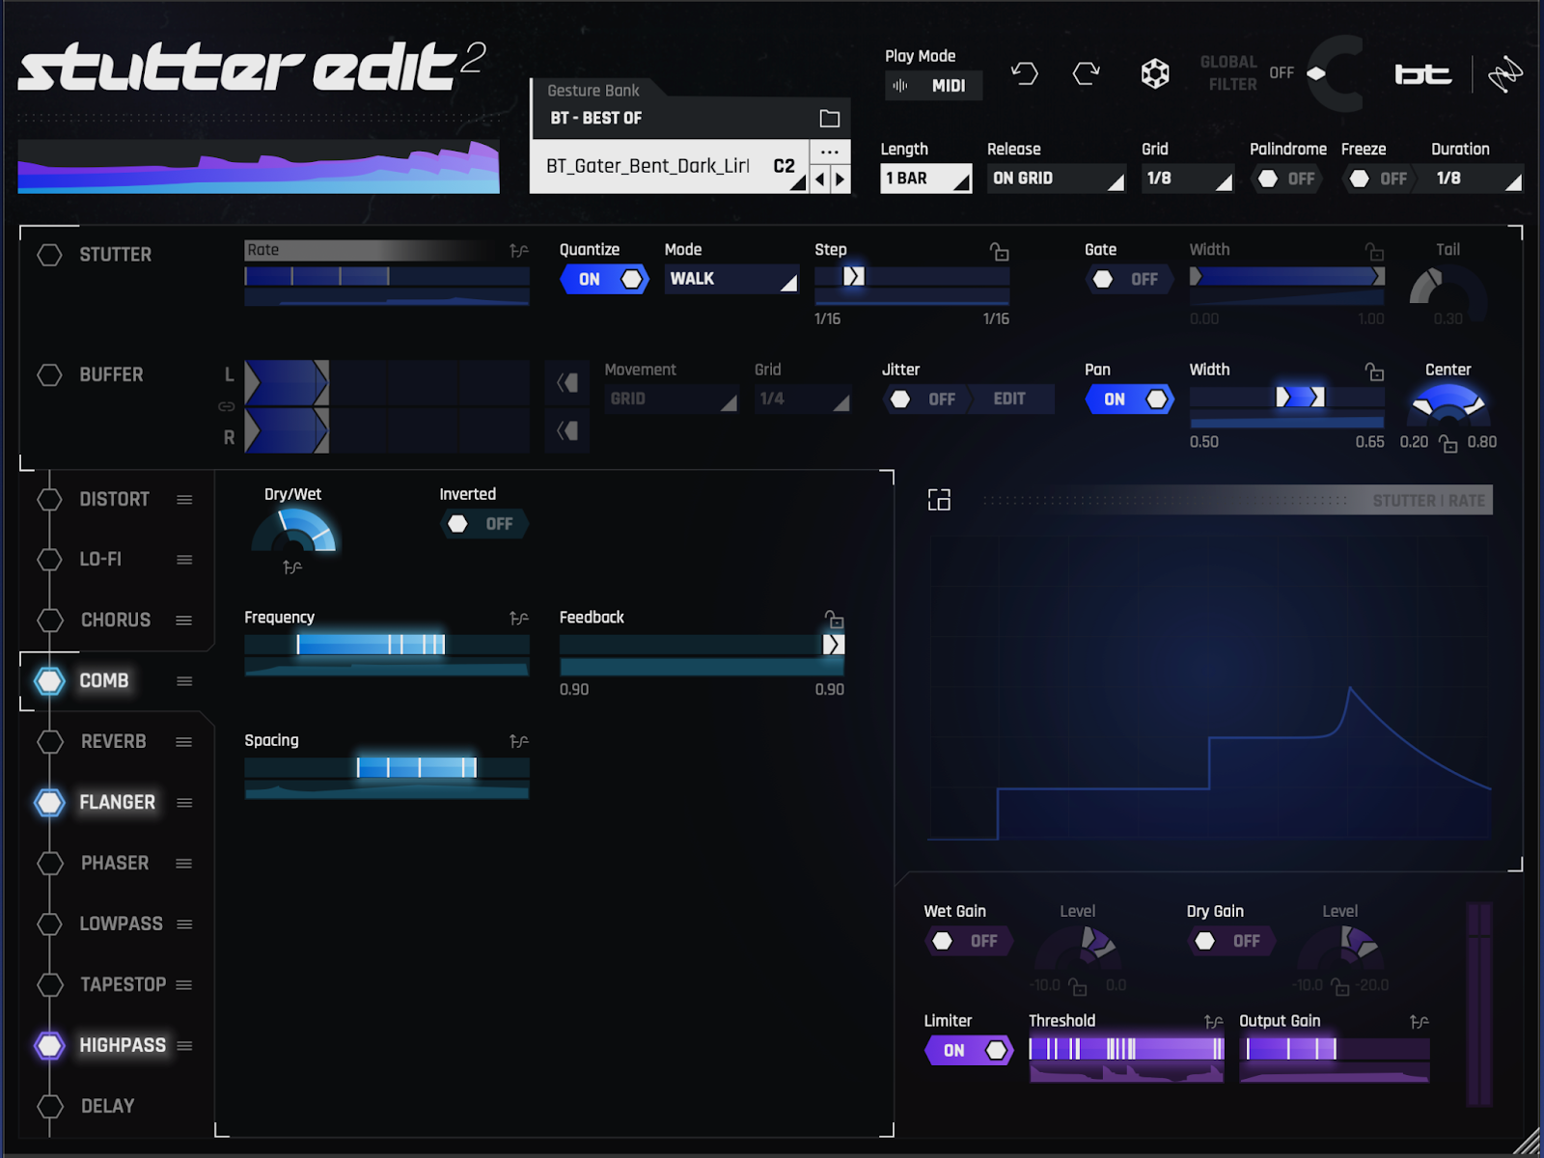Turn off the Limiter toggle
Image resolution: width=1544 pixels, height=1158 pixels.
pos(969,1051)
